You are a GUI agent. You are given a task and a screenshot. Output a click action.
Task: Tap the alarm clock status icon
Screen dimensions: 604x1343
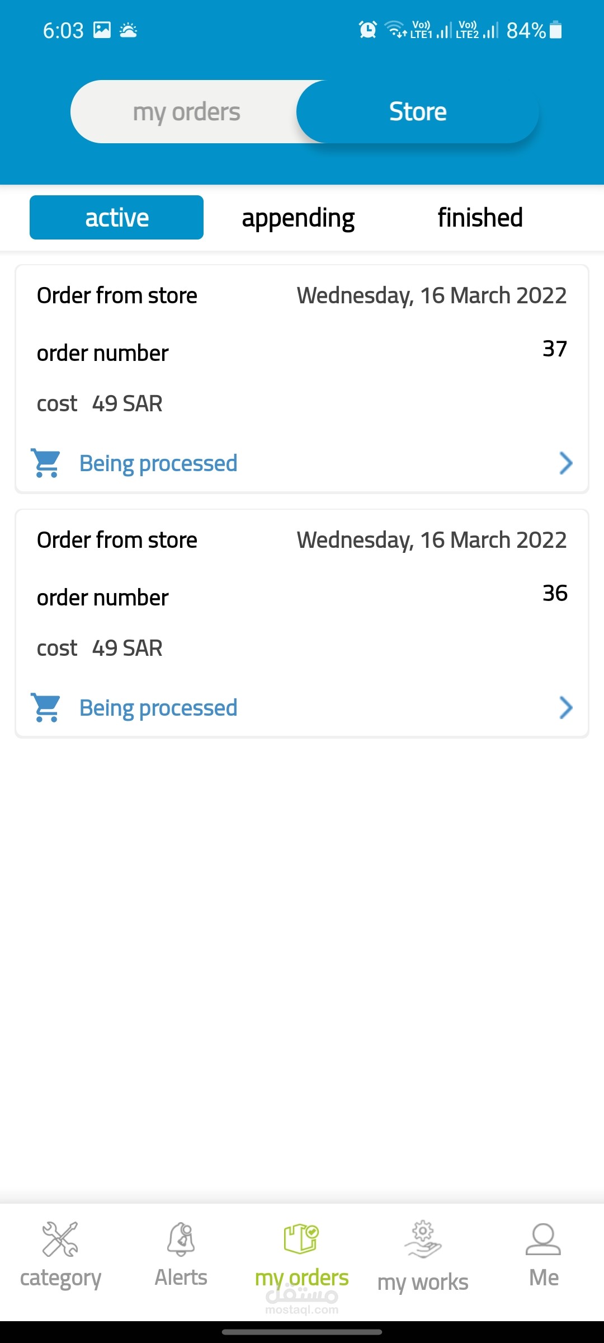coord(367,30)
